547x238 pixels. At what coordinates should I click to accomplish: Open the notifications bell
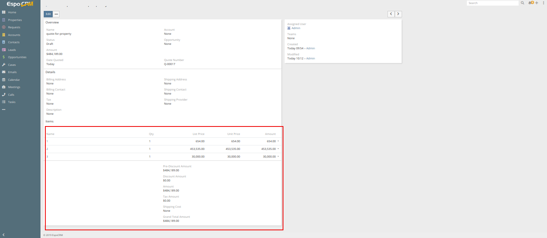coord(530,3)
